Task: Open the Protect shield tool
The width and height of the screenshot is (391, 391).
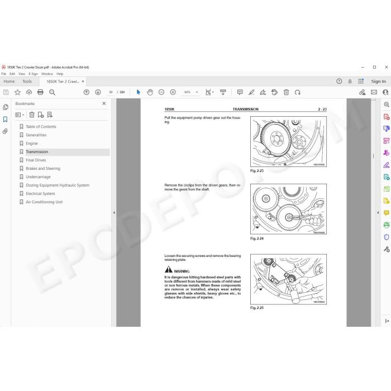Action: (x=387, y=237)
